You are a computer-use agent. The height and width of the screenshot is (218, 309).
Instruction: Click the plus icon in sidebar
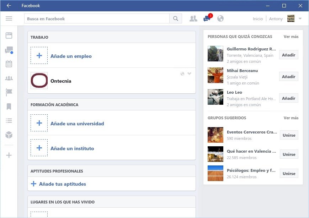(9, 155)
